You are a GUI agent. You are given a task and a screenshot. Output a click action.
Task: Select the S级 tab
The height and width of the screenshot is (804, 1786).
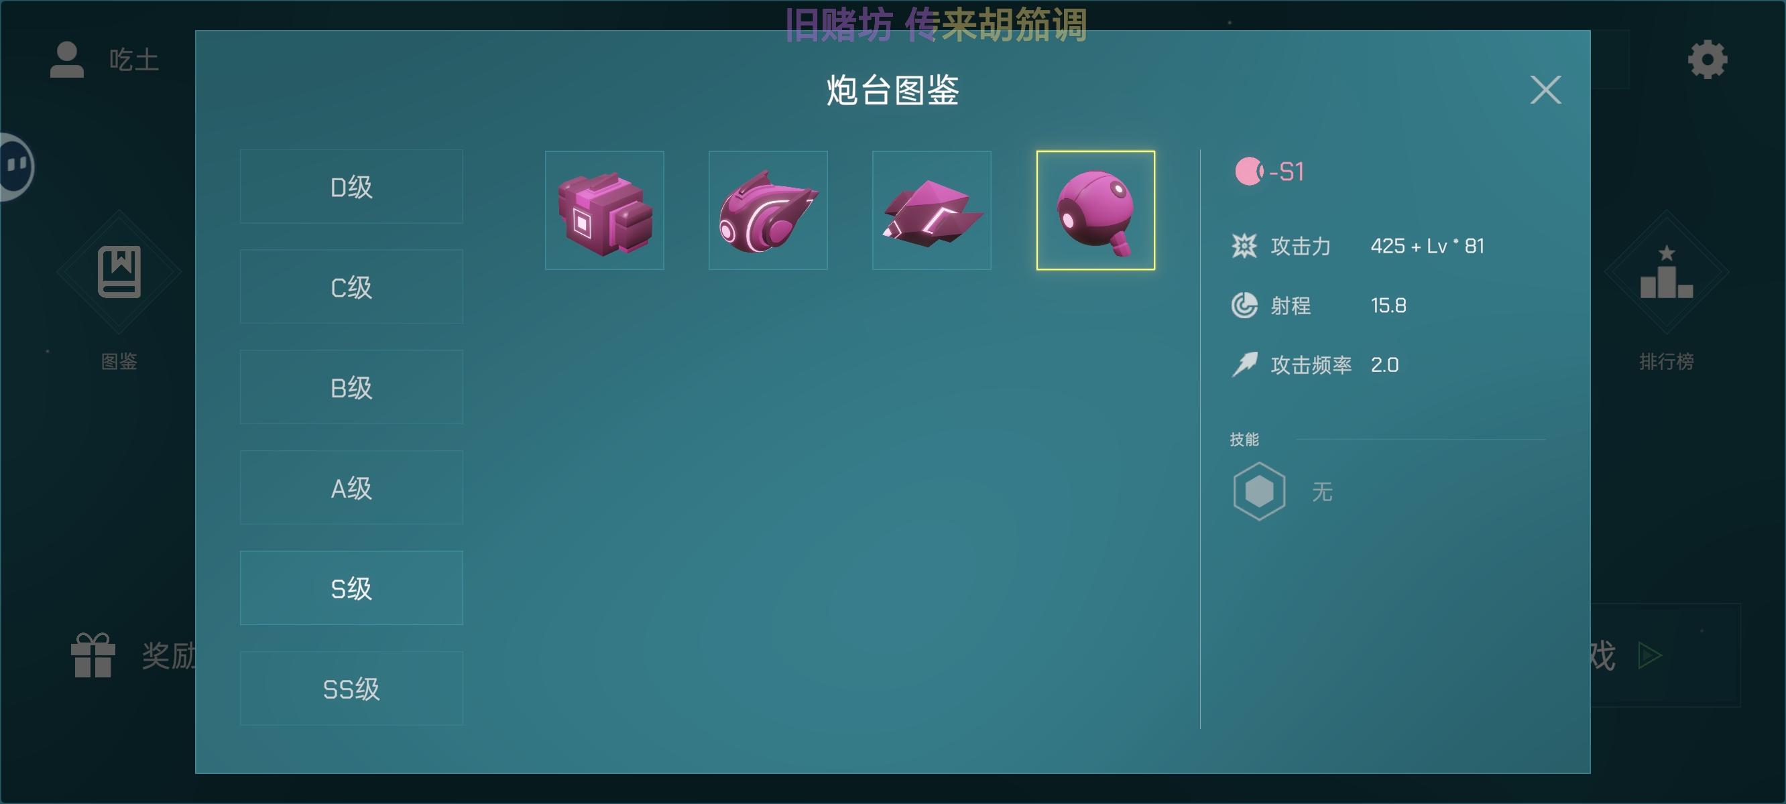point(351,588)
